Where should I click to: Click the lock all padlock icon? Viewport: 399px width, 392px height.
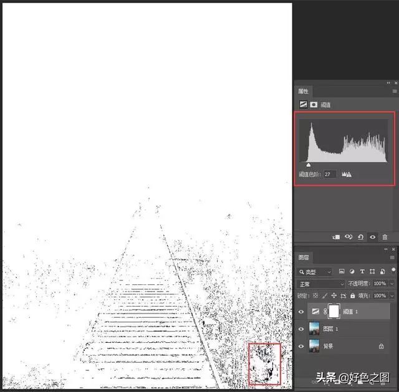352,295
